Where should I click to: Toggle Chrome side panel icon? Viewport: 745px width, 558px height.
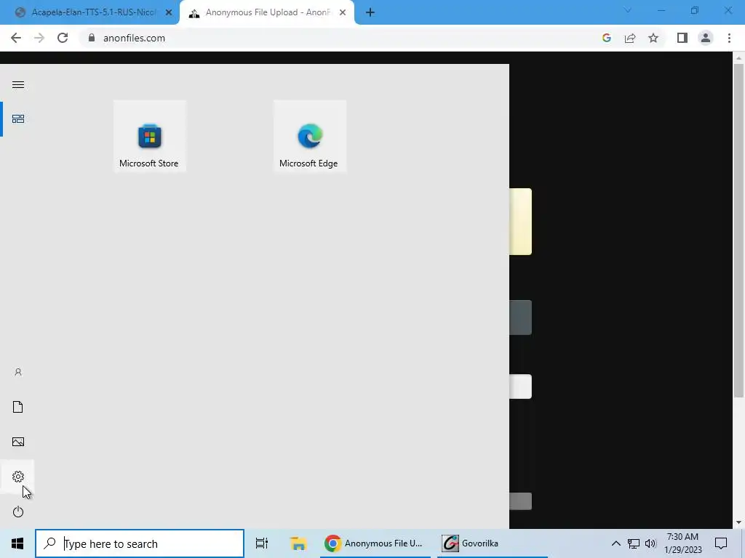tap(682, 38)
